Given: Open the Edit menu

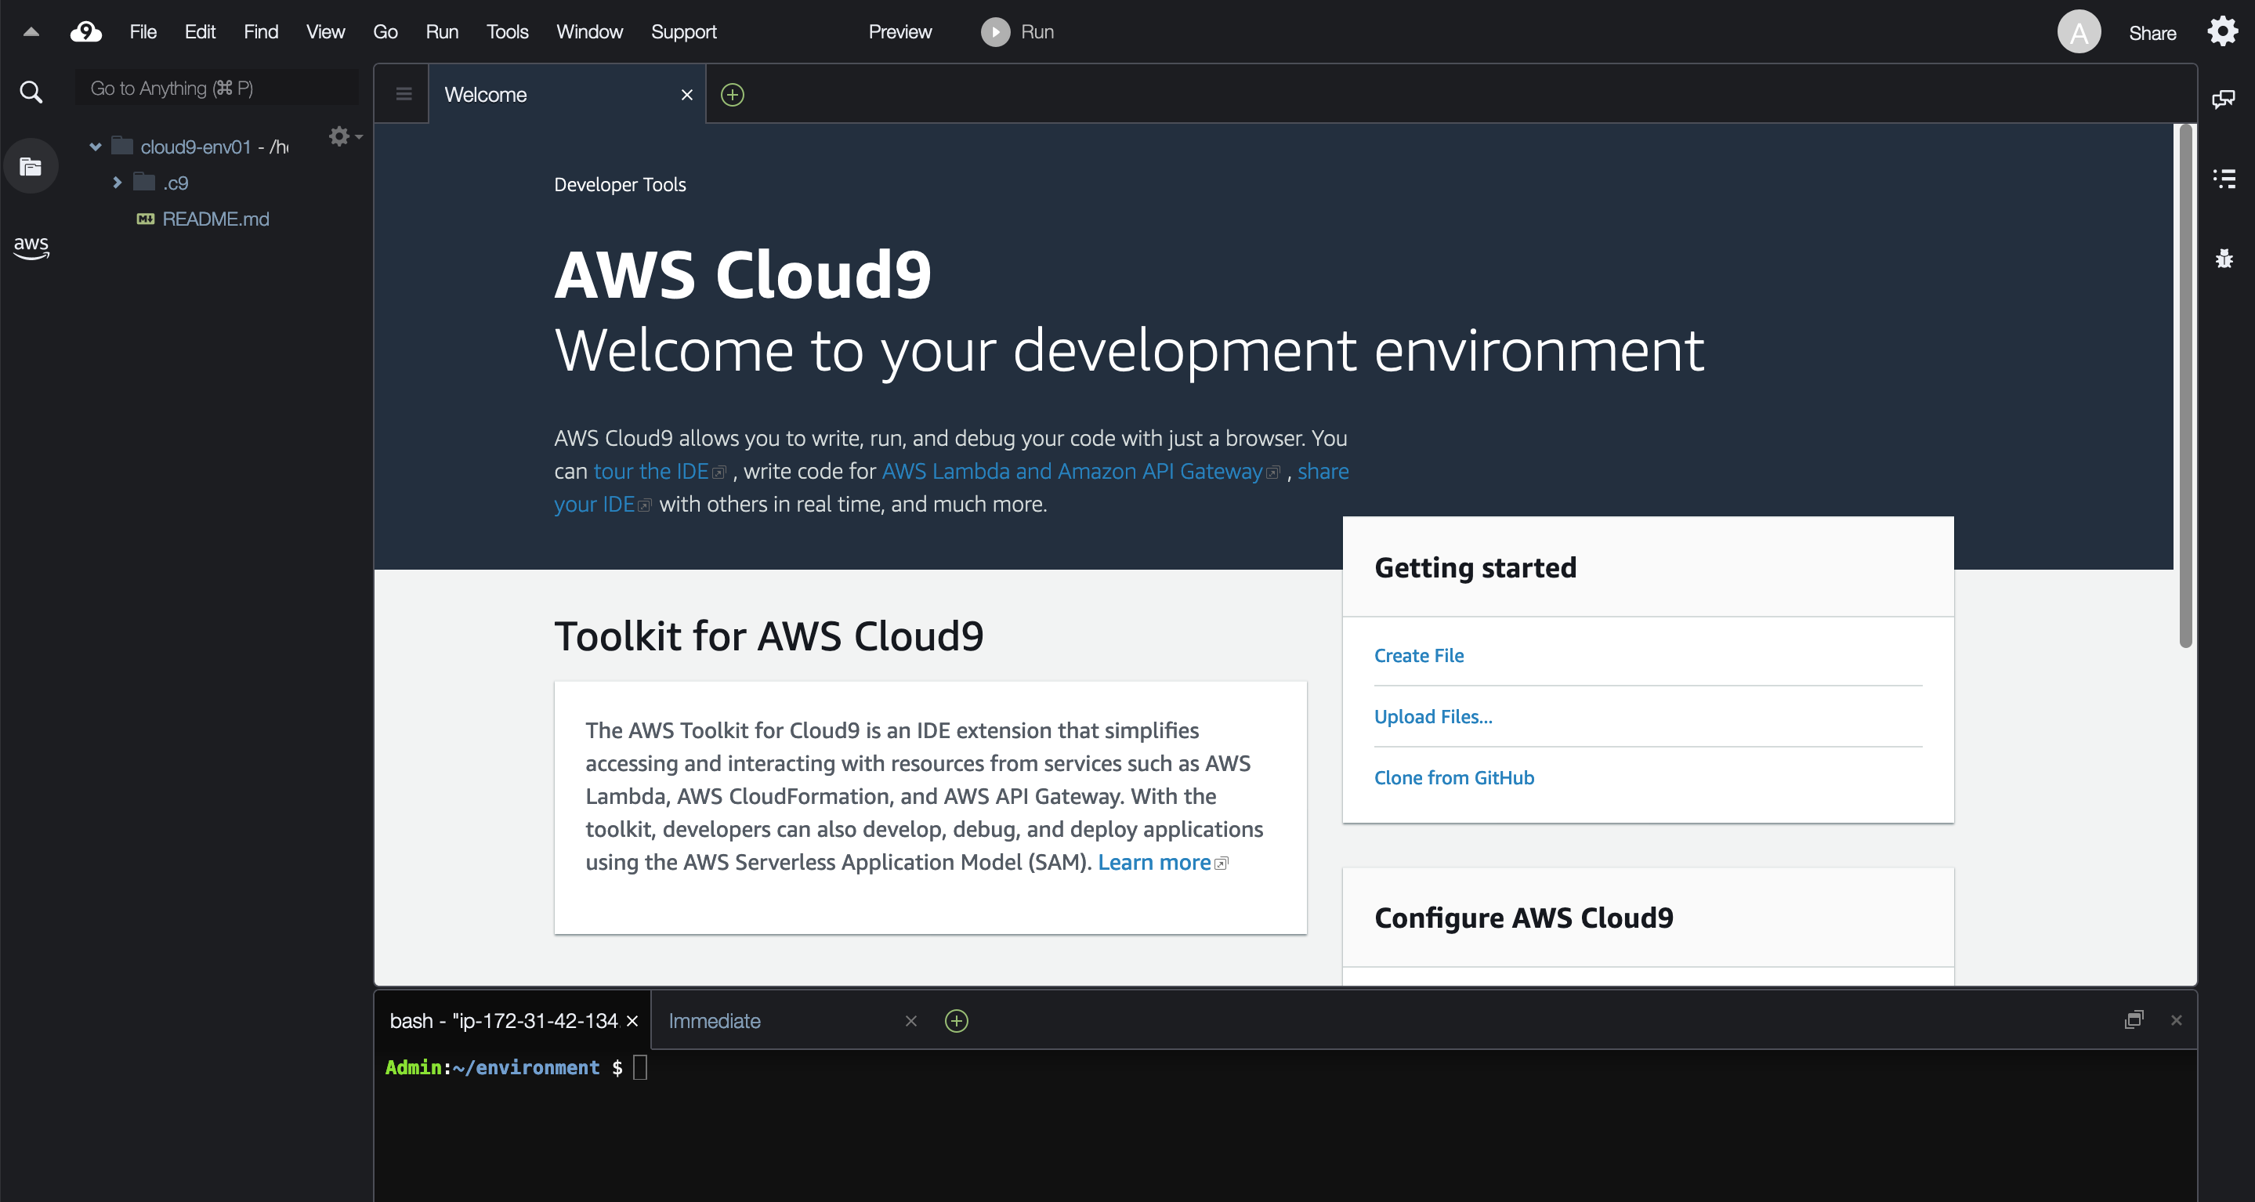Looking at the screenshot, I should click(200, 32).
